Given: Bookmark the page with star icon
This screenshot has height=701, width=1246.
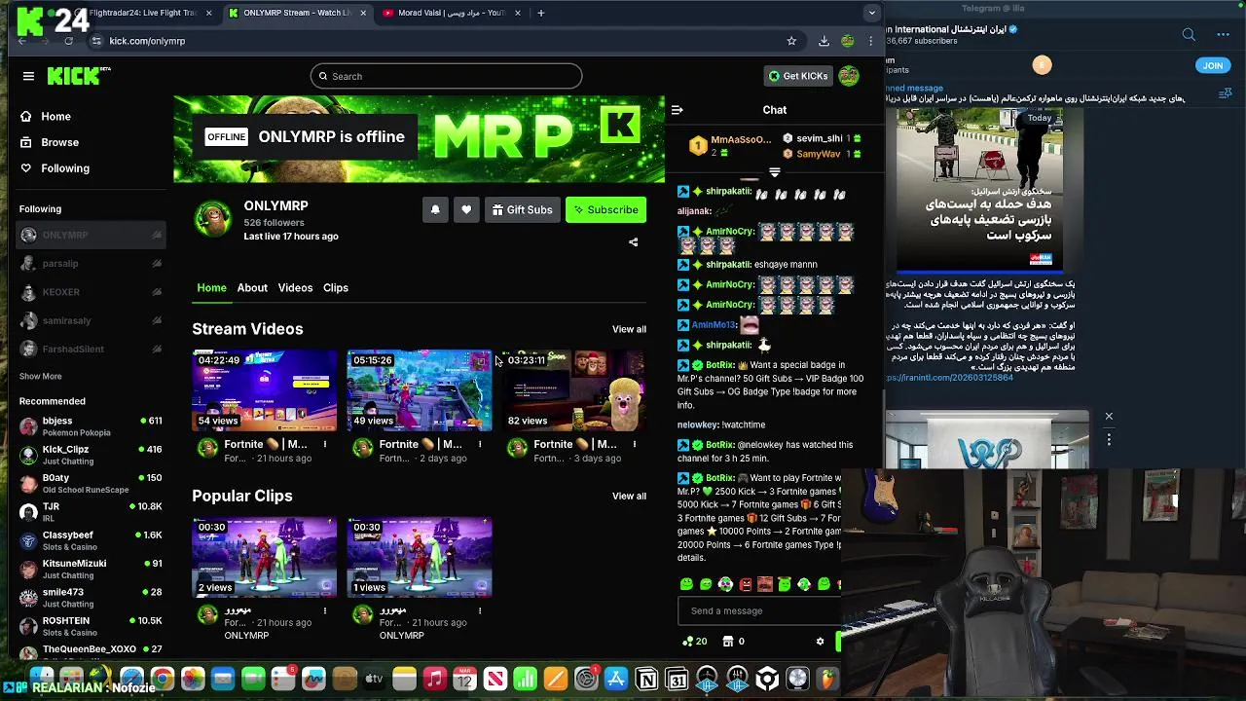Looking at the screenshot, I should (x=791, y=41).
